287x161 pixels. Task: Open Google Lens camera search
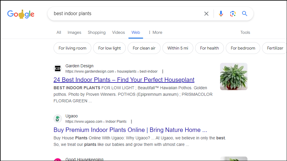coord(233,14)
